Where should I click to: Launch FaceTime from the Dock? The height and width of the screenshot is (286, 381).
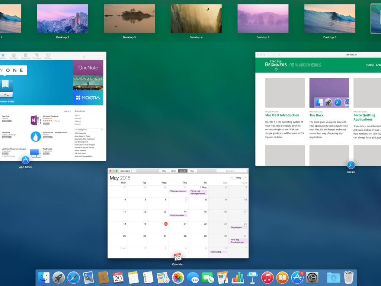[x=208, y=277]
